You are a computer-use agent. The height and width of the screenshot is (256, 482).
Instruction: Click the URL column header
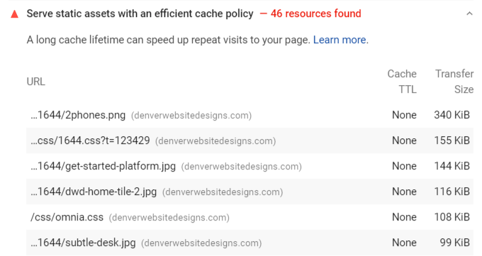[36, 82]
